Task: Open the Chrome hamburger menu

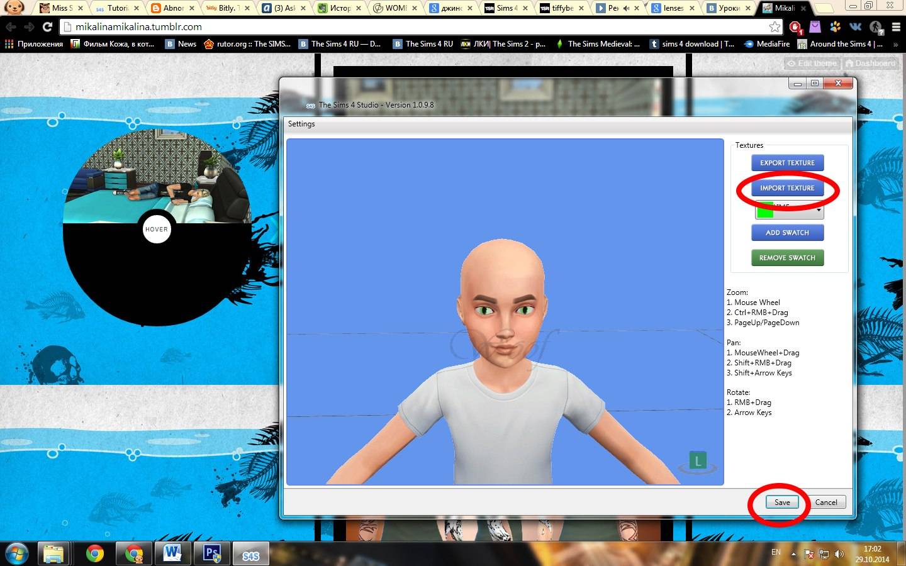Action: (896, 27)
